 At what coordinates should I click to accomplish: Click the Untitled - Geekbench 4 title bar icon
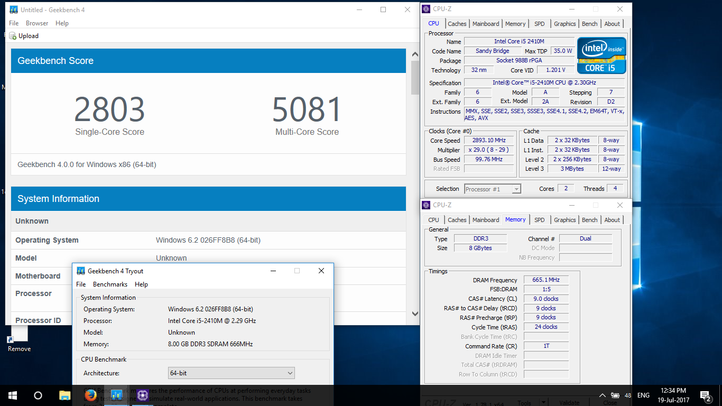[x=14, y=10]
